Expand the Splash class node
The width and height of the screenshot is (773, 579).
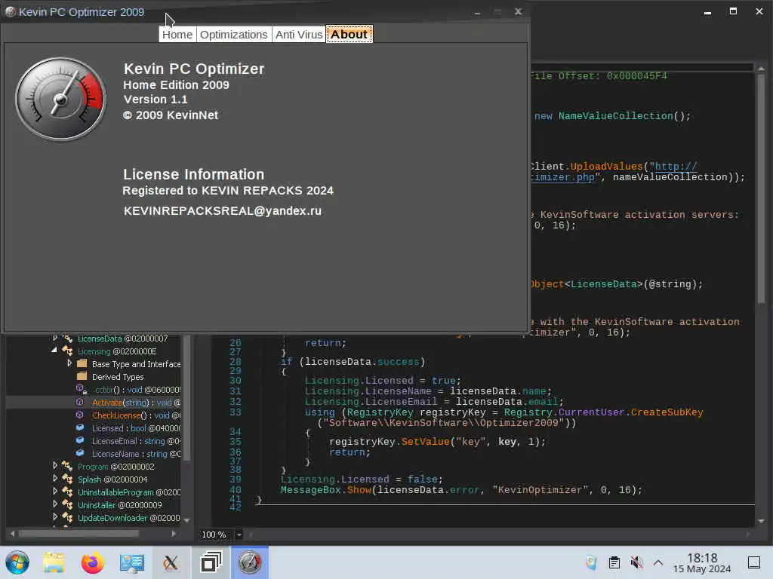tap(55, 478)
